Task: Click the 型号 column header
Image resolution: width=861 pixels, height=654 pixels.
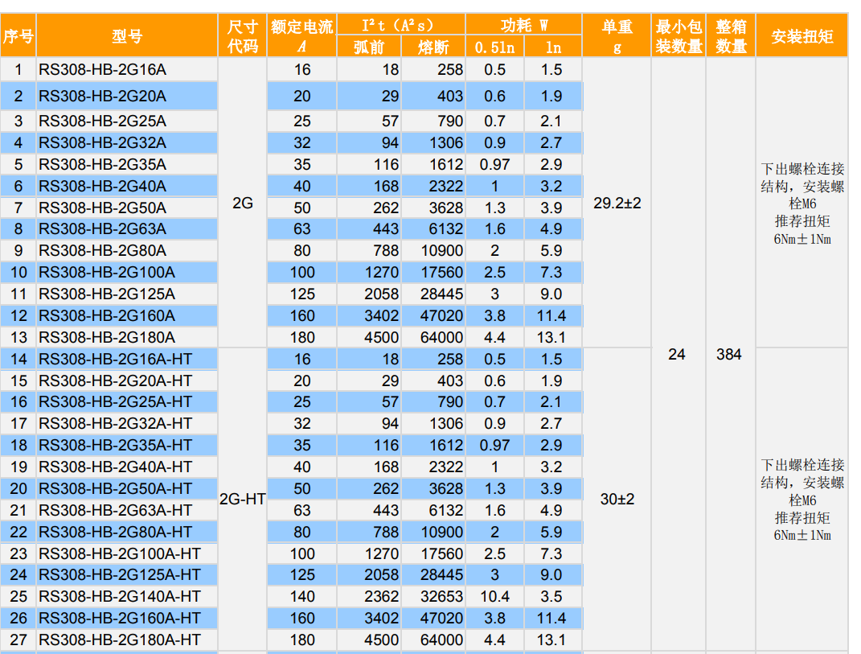Action: click(x=127, y=36)
